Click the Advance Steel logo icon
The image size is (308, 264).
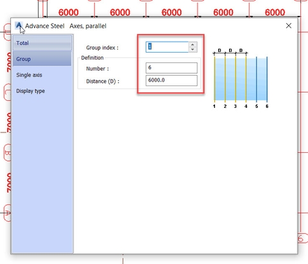(x=19, y=26)
